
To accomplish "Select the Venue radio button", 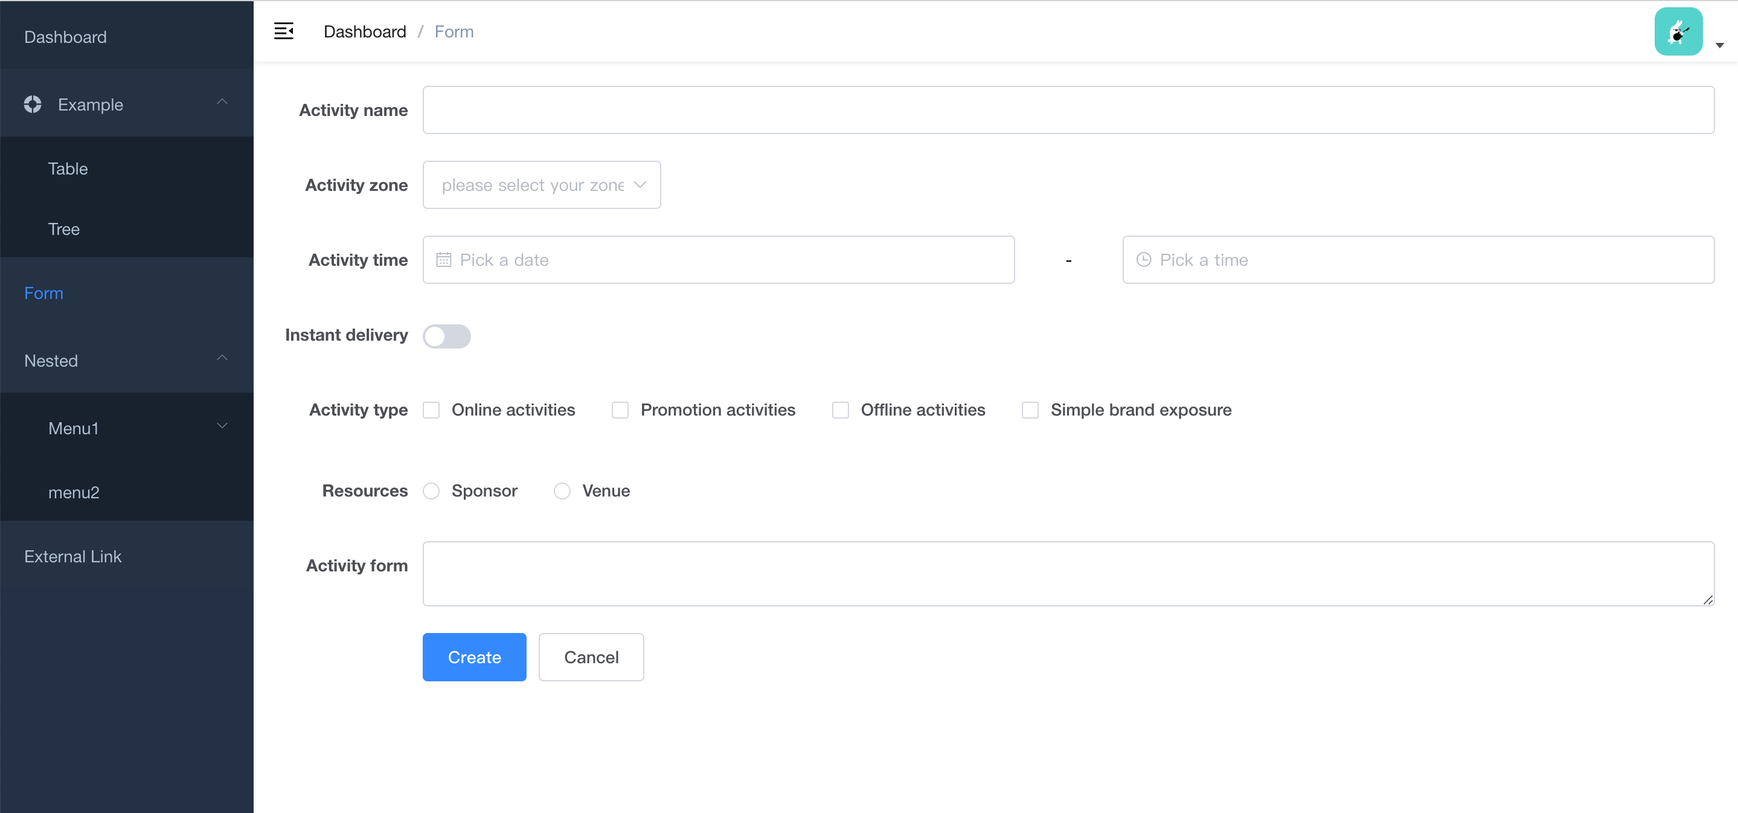I will (x=562, y=491).
